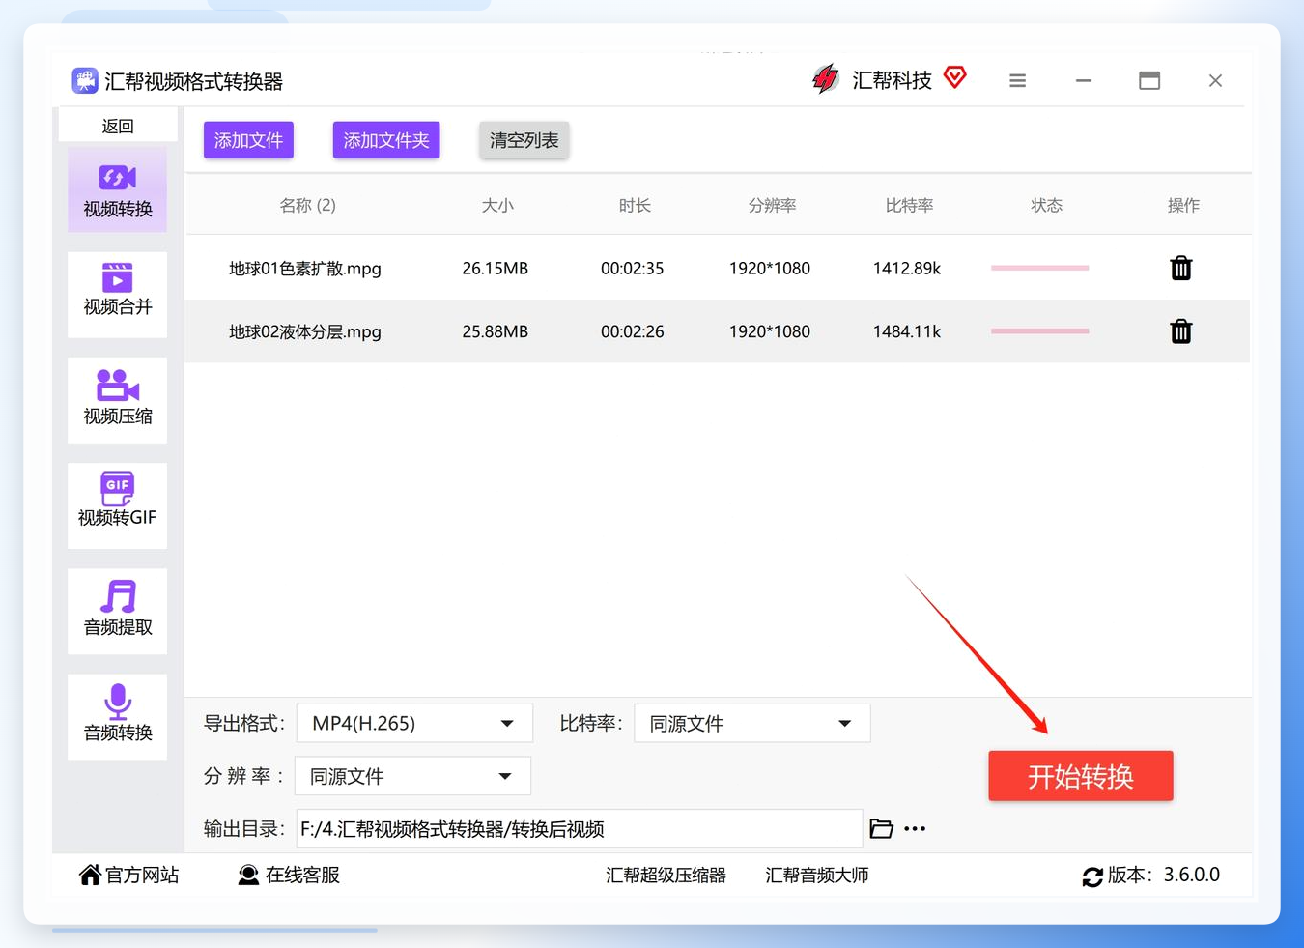This screenshot has height=948, width=1304.
Task: Browse output directory via three dots
Action: click(915, 828)
